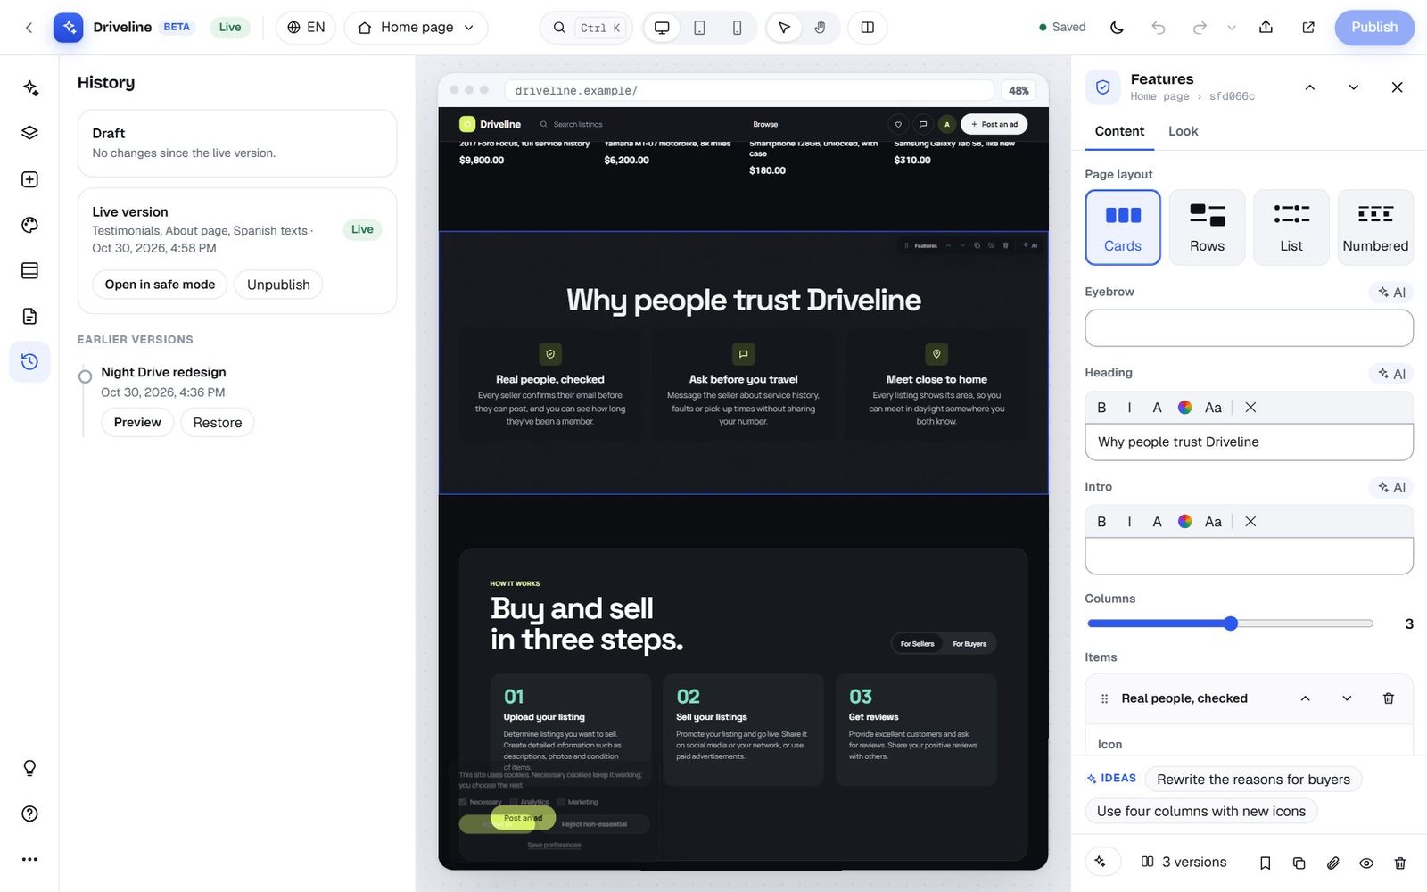The height and width of the screenshot is (892, 1427).
Task: Select the hand pan tool
Action: [x=820, y=28]
